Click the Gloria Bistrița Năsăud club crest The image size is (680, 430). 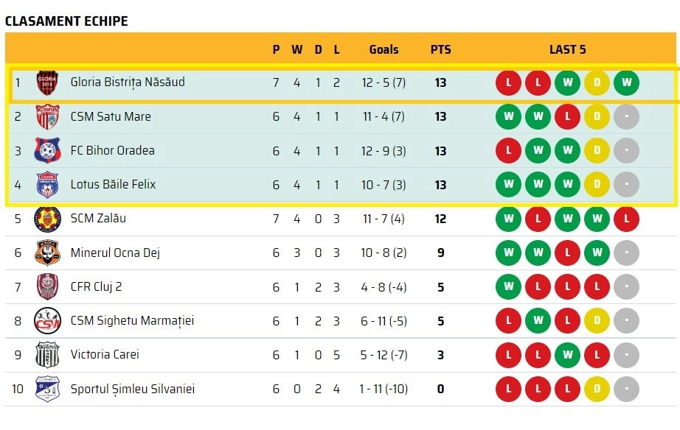[47, 82]
